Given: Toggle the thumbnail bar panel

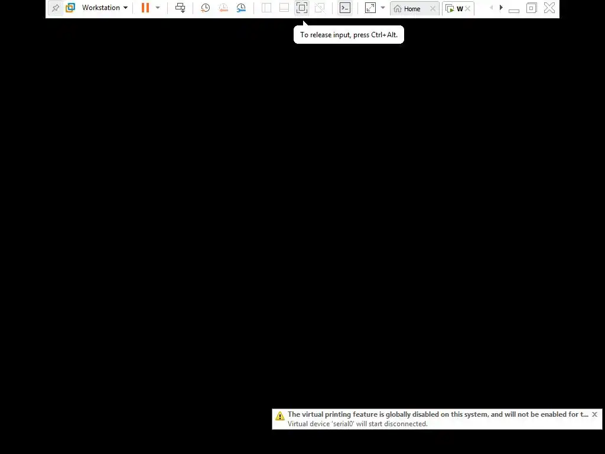Looking at the screenshot, I should 284,8.
